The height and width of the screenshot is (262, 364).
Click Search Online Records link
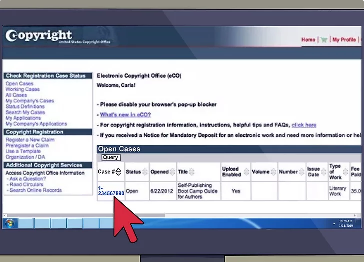coord(36,190)
